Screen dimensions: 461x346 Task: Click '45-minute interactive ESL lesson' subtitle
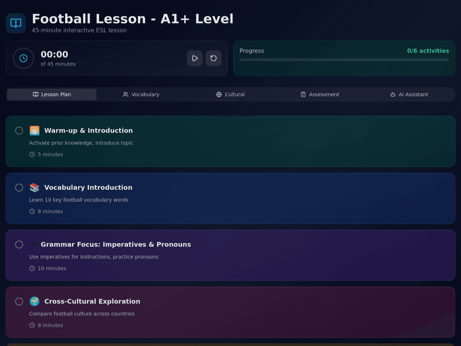coord(79,30)
